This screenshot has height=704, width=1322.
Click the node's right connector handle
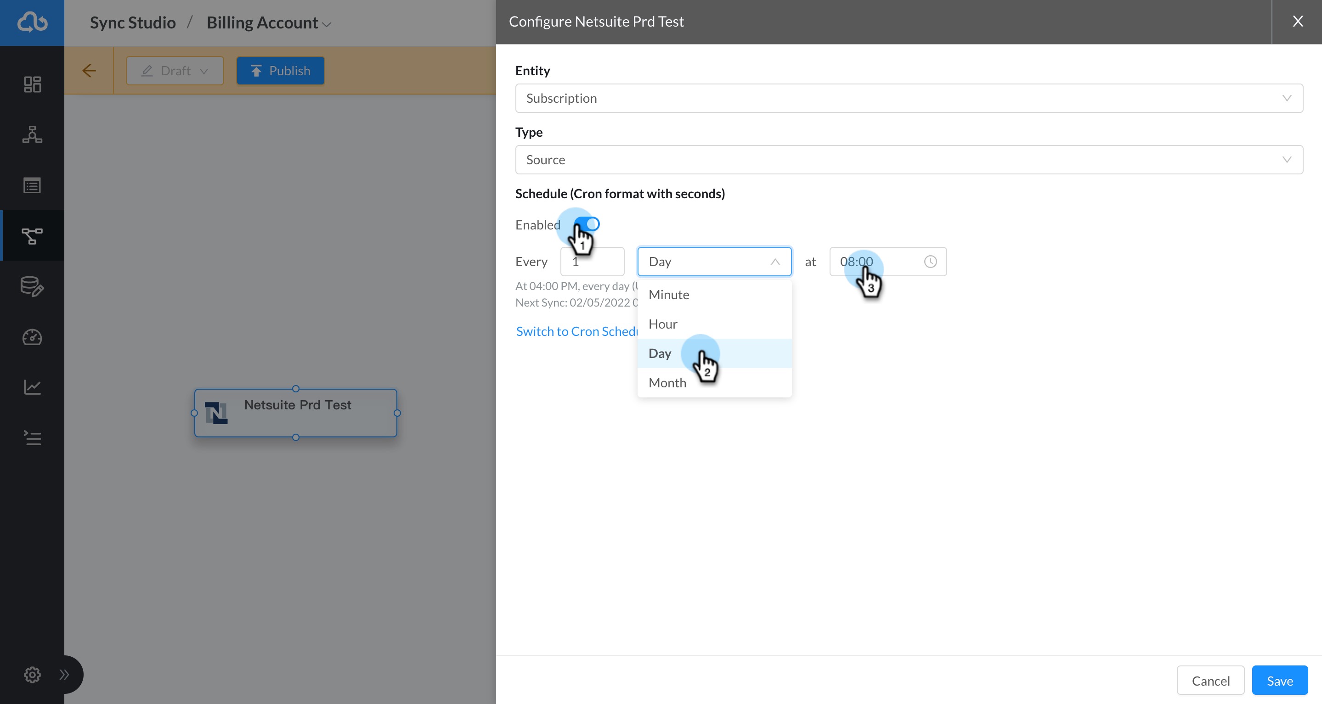click(x=397, y=413)
